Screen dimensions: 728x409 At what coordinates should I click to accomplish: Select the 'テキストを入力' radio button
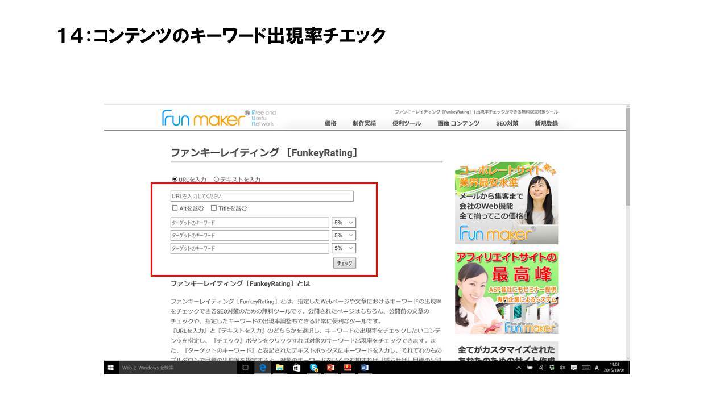(x=216, y=179)
